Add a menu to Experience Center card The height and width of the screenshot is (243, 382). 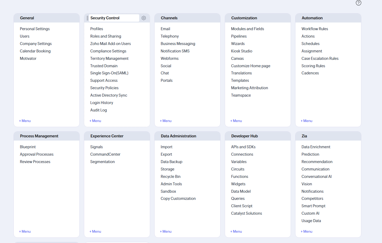point(95,231)
